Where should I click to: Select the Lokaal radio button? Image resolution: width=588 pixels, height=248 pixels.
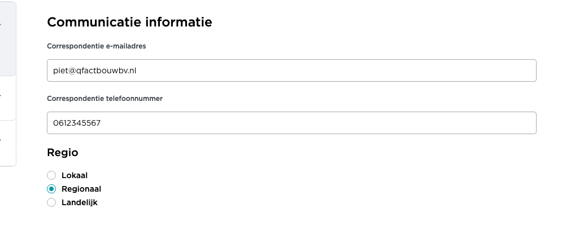point(51,175)
